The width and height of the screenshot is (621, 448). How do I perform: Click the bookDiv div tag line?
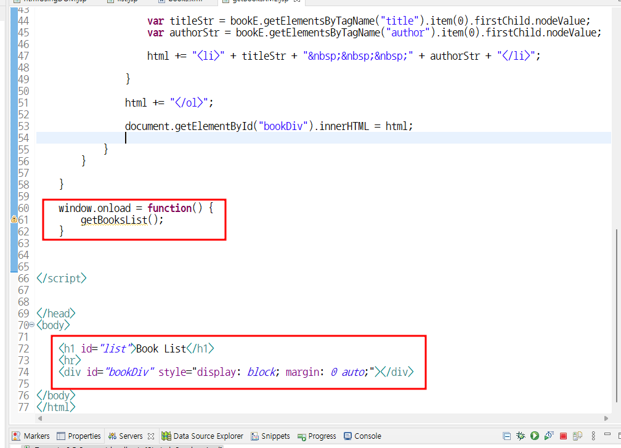click(236, 372)
